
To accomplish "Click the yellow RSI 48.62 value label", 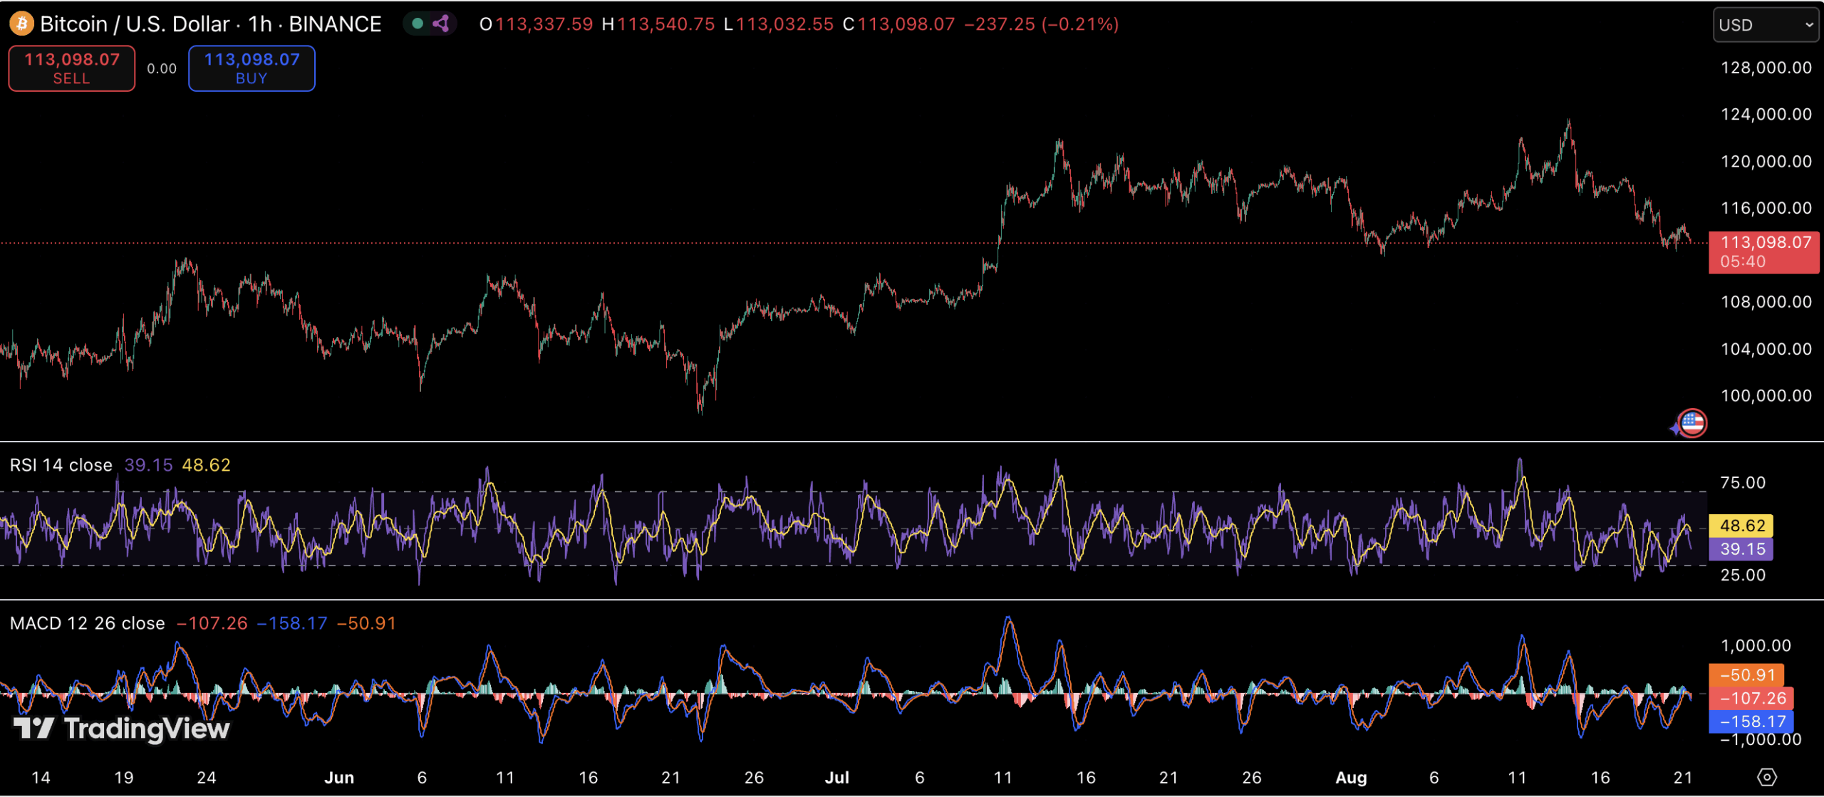I will tap(1741, 526).
